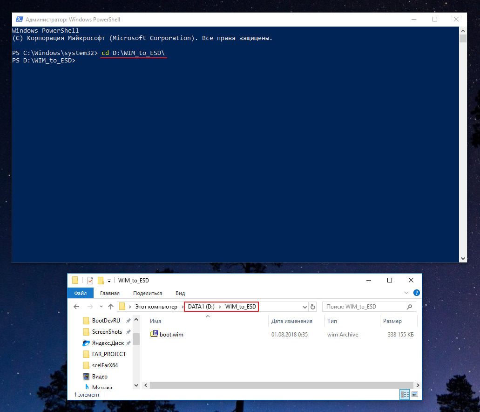Click the file list scroll right arrow

point(418,385)
